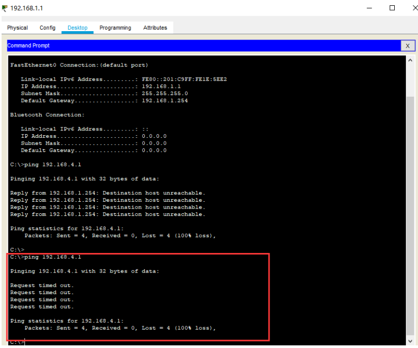Viewport: 418px width, 348px height.
Task: Minimize the 192.168.1.1 window
Action: [x=369, y=8]
